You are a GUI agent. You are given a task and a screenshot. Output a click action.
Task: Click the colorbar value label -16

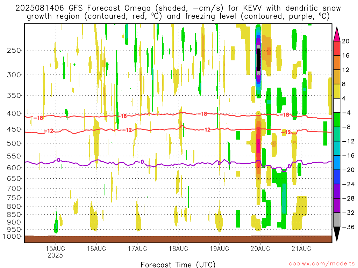(x=348, y=156)
